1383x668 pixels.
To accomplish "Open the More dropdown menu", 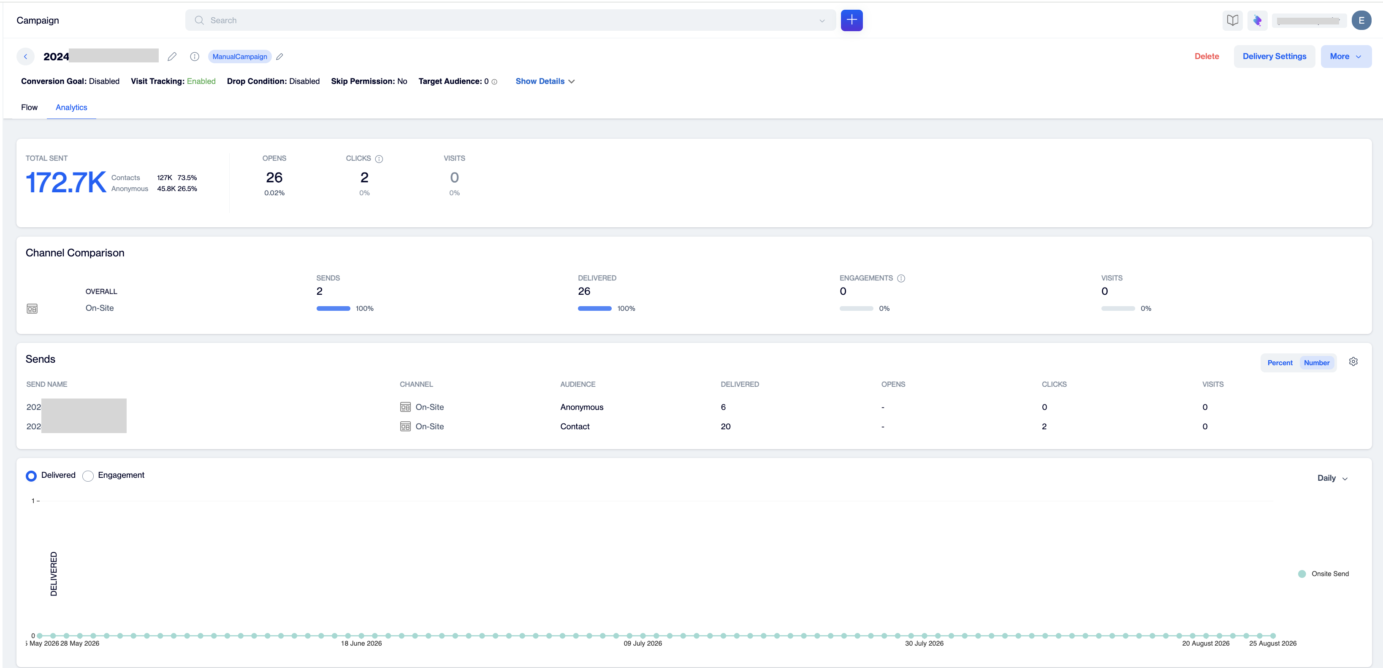I will coord(1345,56).
